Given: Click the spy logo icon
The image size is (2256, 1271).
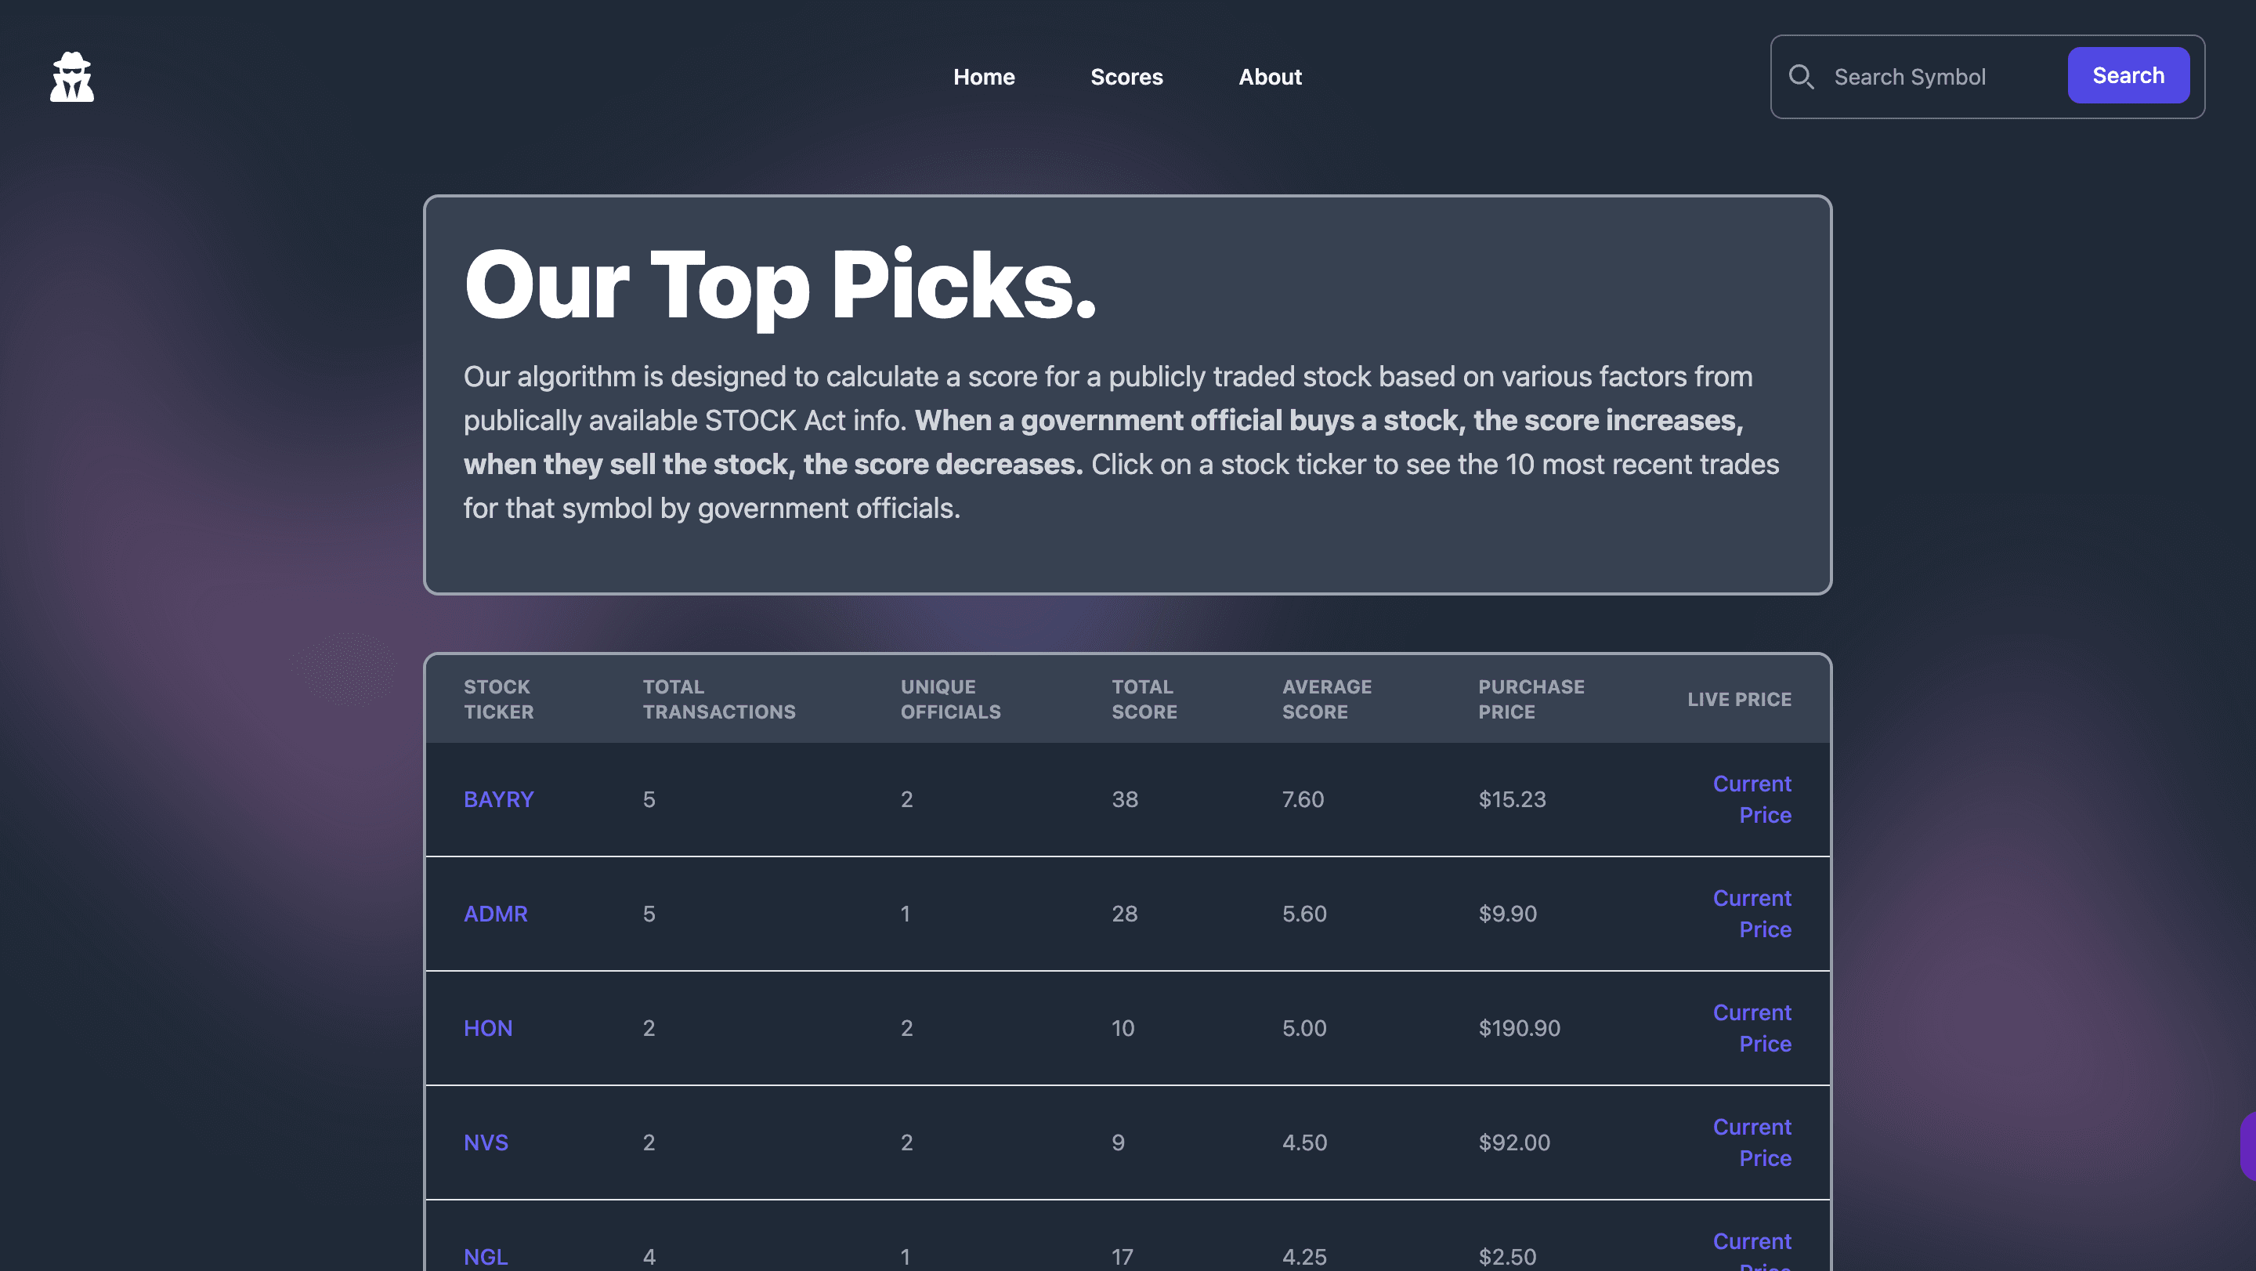Looking at the screenshot, I should coord(72,77).
